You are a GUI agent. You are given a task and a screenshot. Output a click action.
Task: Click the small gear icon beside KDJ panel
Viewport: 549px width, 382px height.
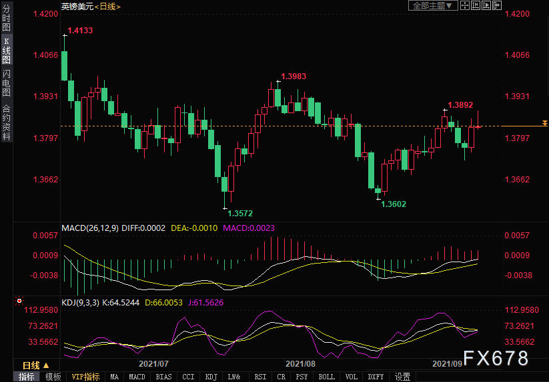click(x=19, y=302)
